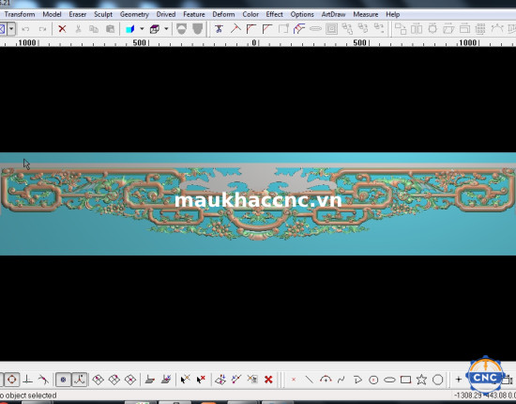Select the Point drawing tool
The width and height of the screenshot is (516, 404).
(294, 380)
